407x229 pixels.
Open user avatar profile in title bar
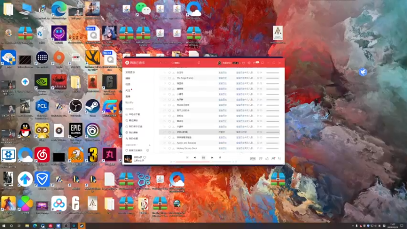pos(219,63)
